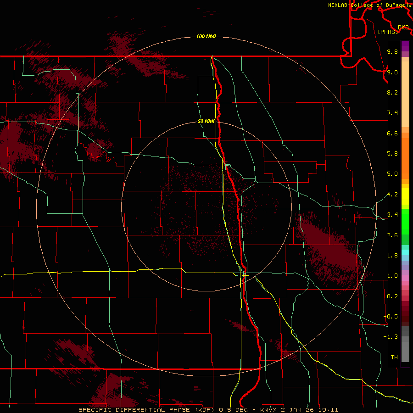Click the DKD label above the color scale
The height and width of the screenshot is (413, 413).
point(403,28)
